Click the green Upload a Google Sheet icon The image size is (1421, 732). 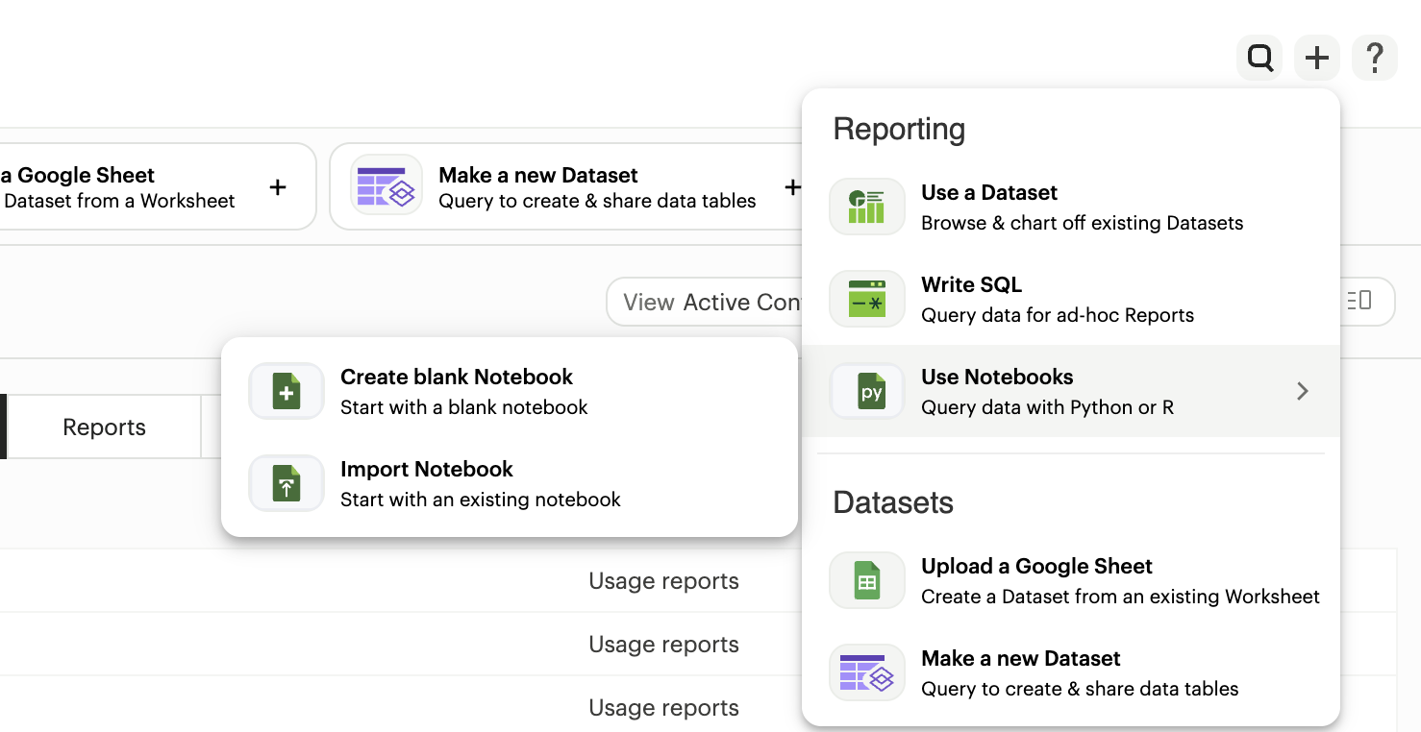(x=866, y=581)
